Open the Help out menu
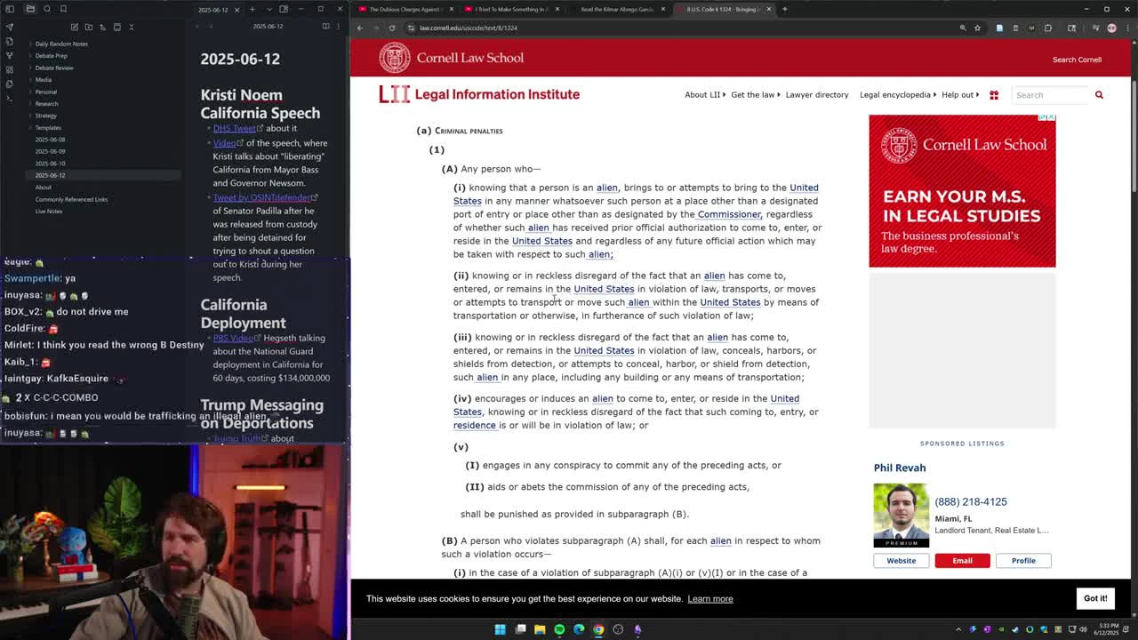 click(x=960, y=95)
